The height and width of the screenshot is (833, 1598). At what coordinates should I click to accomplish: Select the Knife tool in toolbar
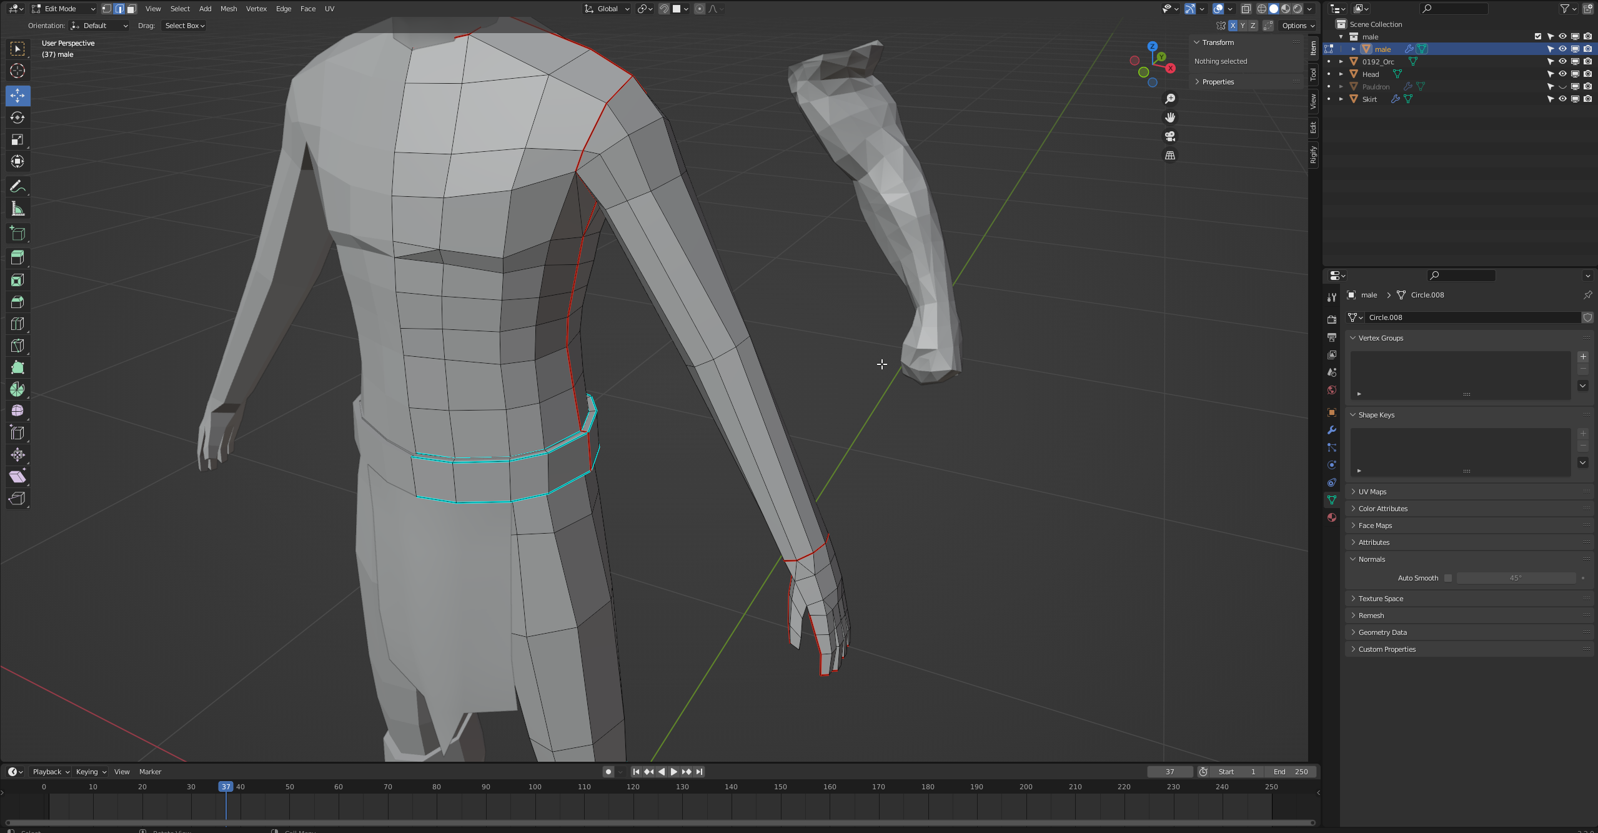[17, 346]
